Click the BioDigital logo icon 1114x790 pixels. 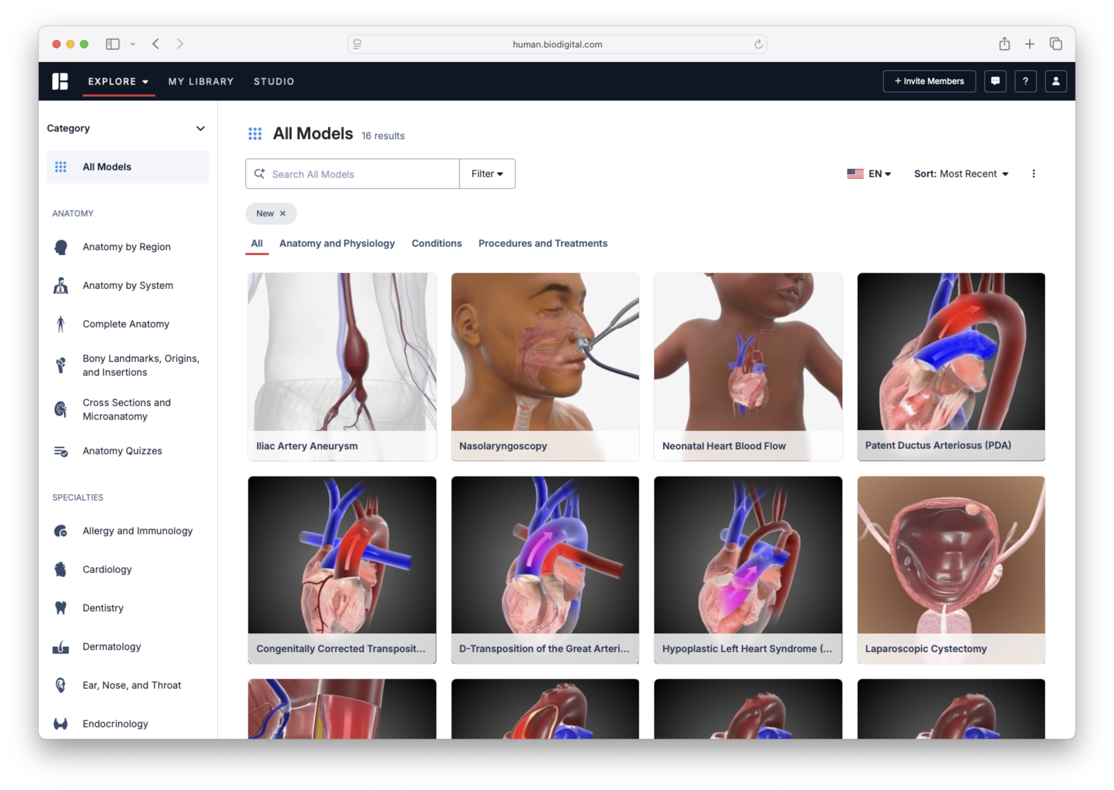pyautogui.click(x=60, y=81)
